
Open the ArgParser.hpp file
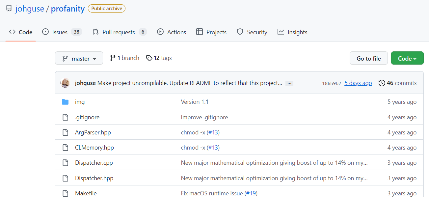(93, 132)
